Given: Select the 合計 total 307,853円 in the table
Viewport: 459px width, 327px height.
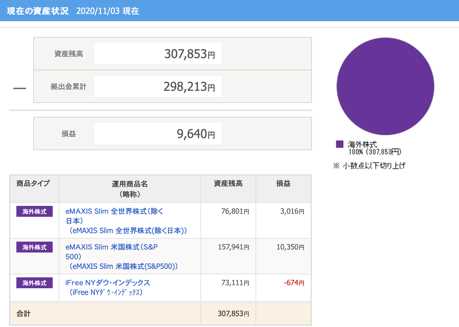Looking at the screenshot, I should click(x=234, y=314).
